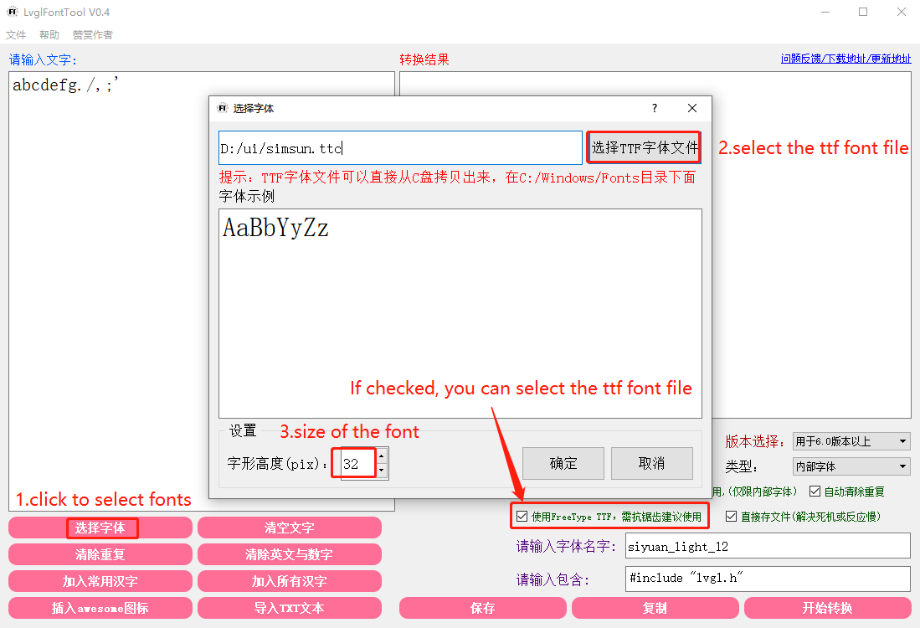Click 确定 to confirm font selection
The image size is (920, 628).
tap(563, 463)
